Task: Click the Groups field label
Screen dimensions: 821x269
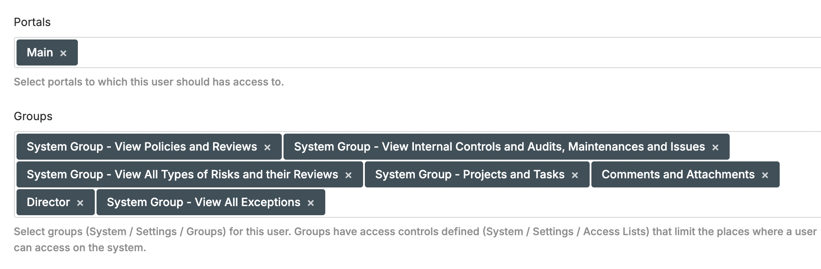Action: 33,116
